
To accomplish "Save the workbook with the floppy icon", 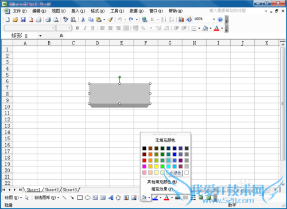I will point(23,19).
